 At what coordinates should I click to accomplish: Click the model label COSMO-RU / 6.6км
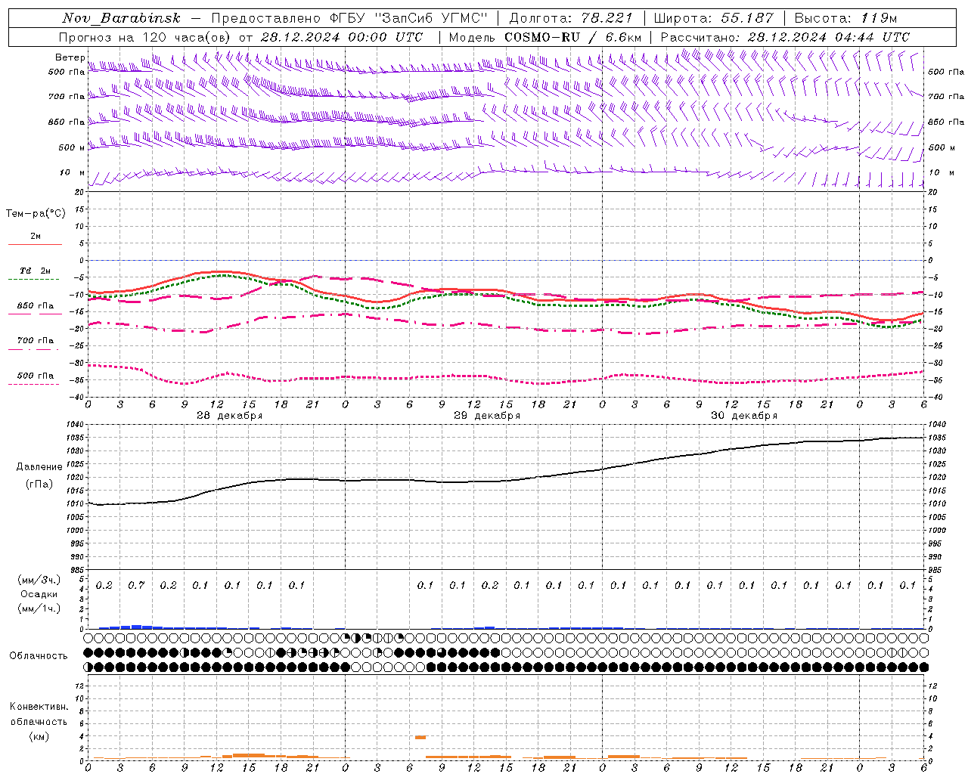coord(572,36)
